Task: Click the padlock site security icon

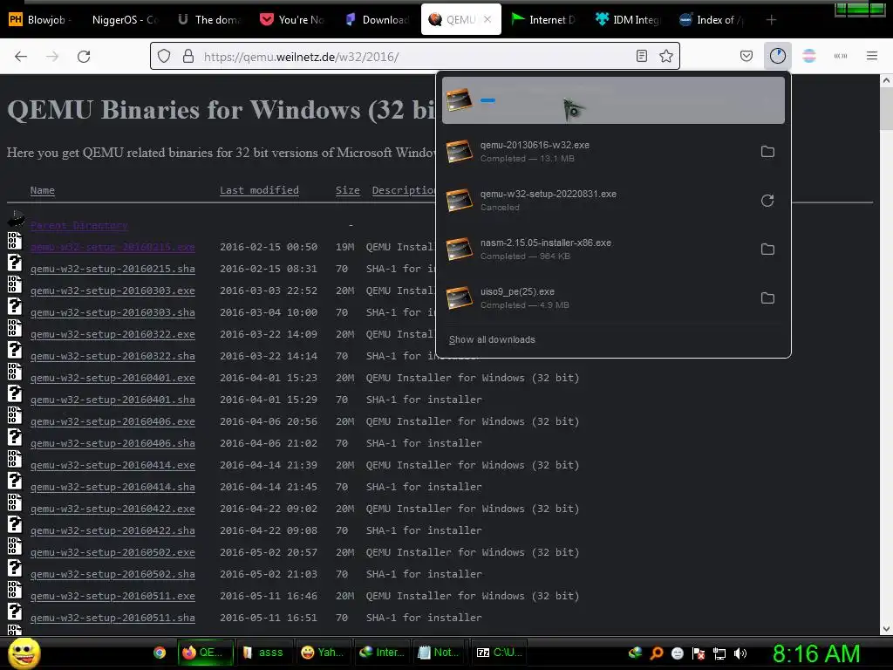Action: point(188,57)
